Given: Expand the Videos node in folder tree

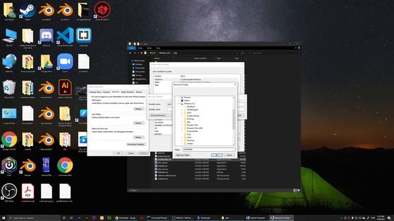Looking at the screenshot, I should [179, 101].
